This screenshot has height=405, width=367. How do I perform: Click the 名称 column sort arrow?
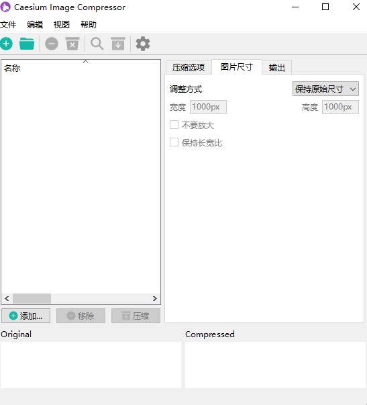coord(85,62)
